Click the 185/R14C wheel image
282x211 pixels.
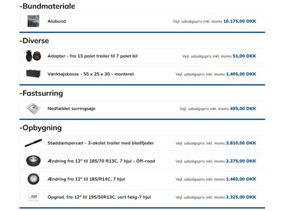pos(33,179)
